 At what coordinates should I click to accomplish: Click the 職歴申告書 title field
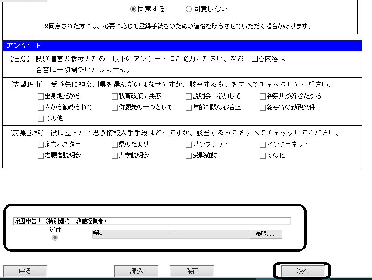click(x=152, y=221)
